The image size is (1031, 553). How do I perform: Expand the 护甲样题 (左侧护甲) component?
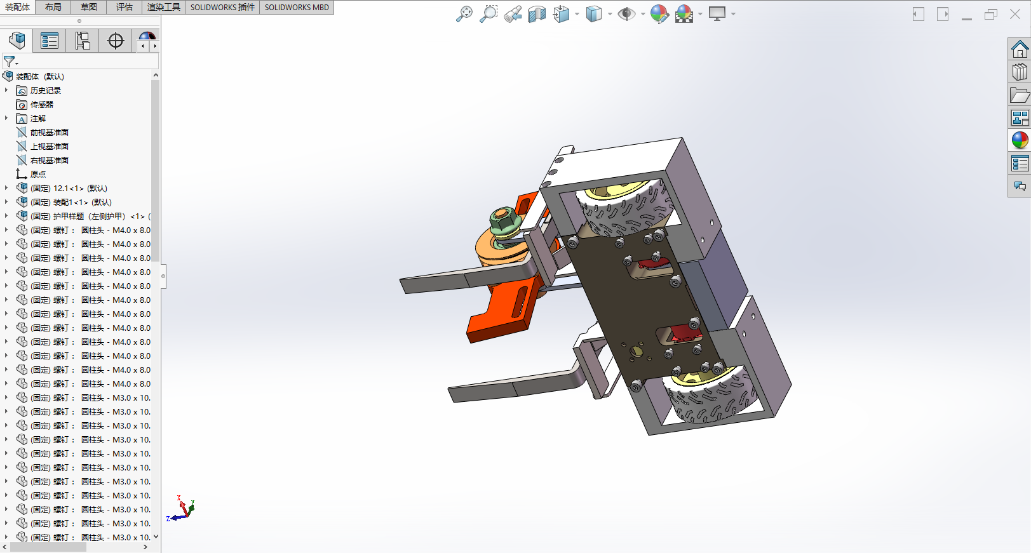[6, 216]
